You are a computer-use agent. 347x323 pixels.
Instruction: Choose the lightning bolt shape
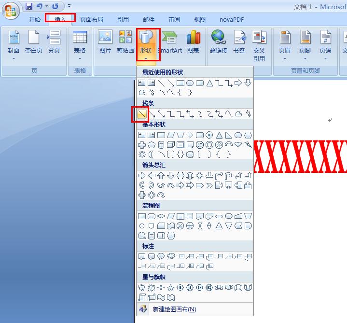click(x=248, y=145)
